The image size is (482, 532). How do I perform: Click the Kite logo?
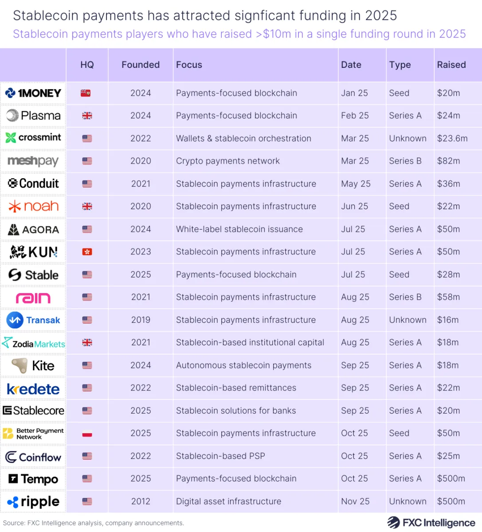coord(33,365)
